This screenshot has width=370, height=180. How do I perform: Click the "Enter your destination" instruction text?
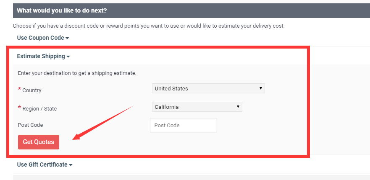[77, 73]
